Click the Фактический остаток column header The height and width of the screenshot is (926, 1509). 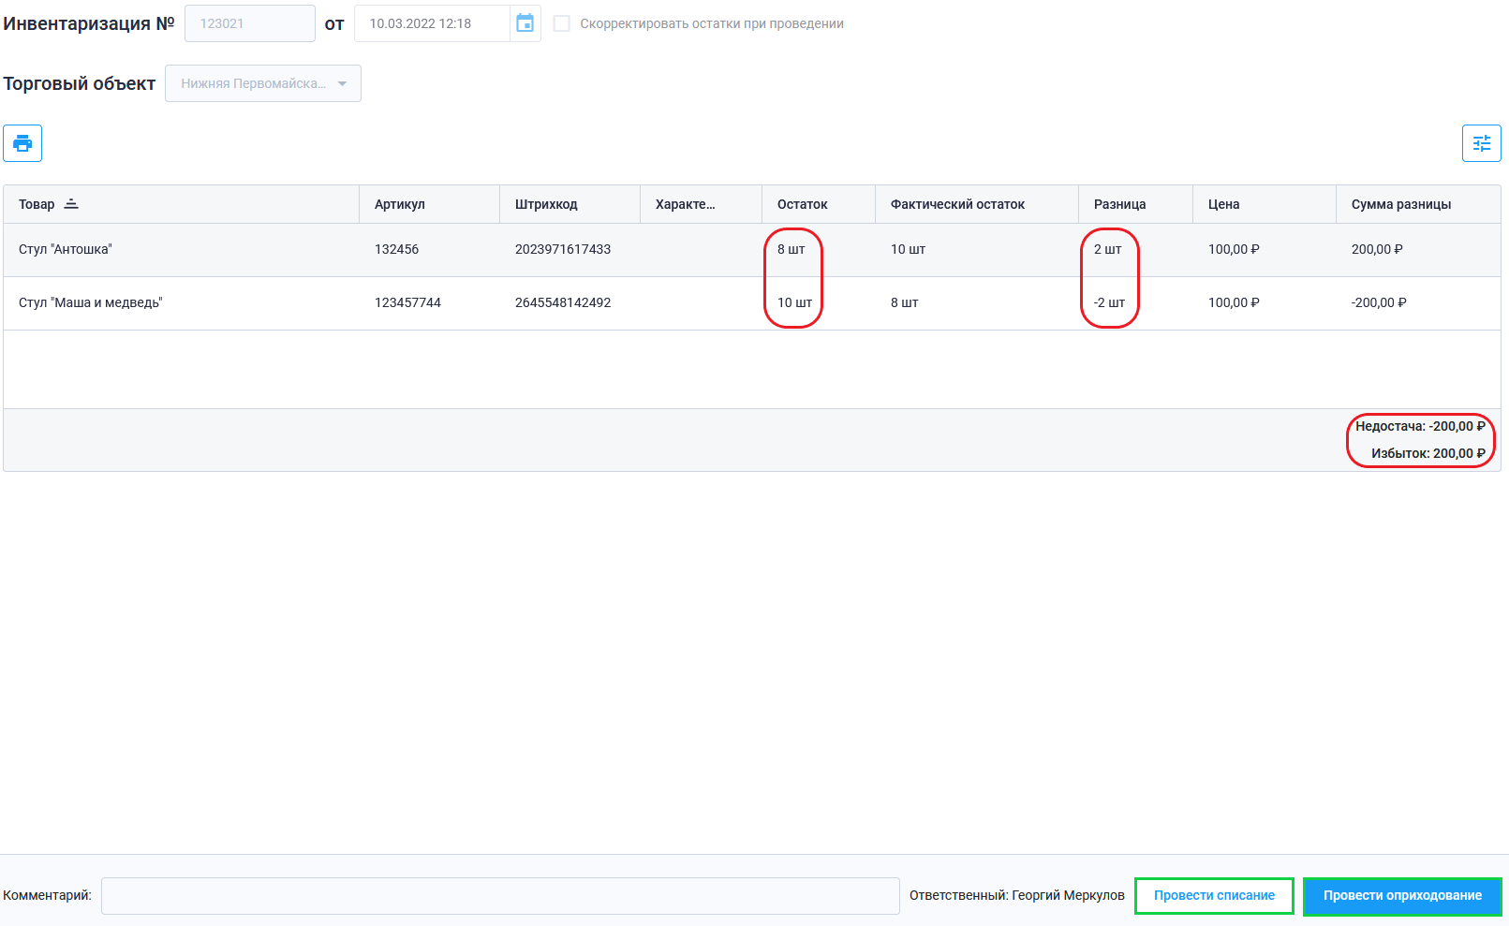tap(977, 204)
